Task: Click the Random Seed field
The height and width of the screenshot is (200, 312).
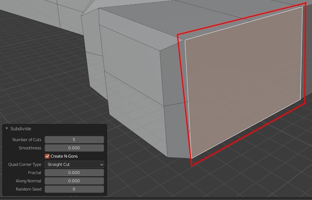Action: 74,189
